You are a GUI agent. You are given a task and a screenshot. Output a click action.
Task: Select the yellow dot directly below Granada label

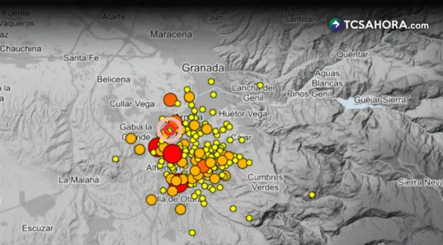(211, 81)
